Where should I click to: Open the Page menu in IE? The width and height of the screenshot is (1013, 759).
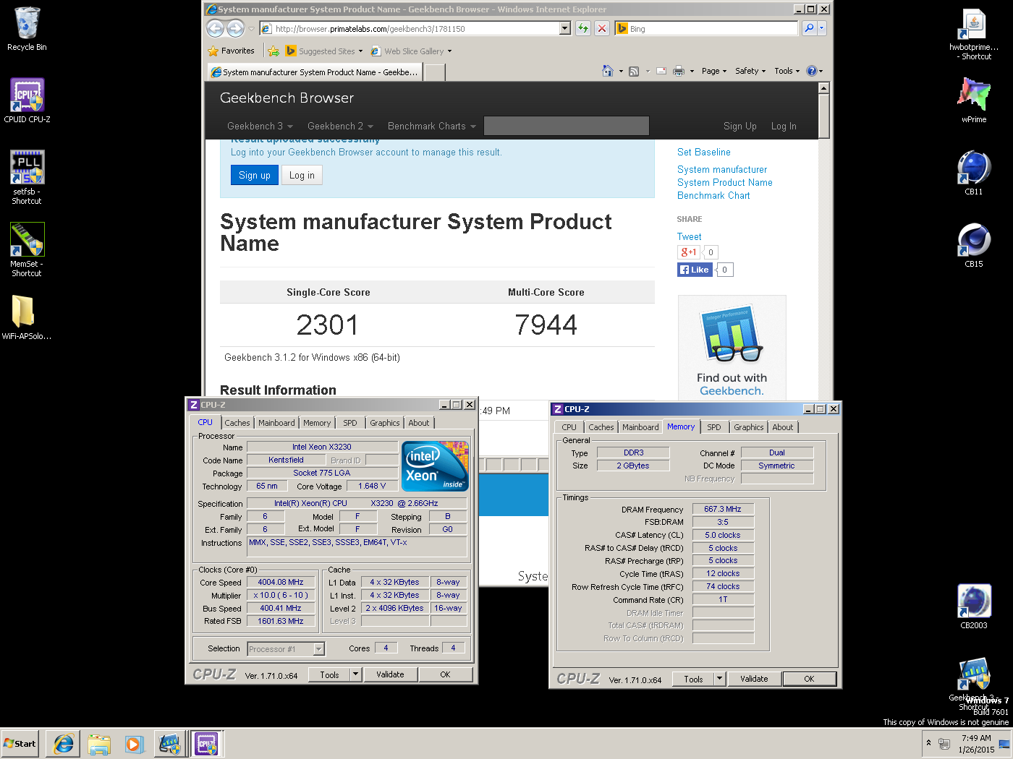click(713, 71)
